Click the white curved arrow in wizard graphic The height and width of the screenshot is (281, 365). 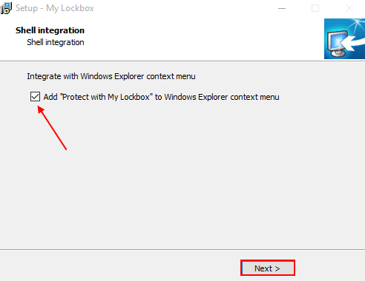(x=353, y=42)
